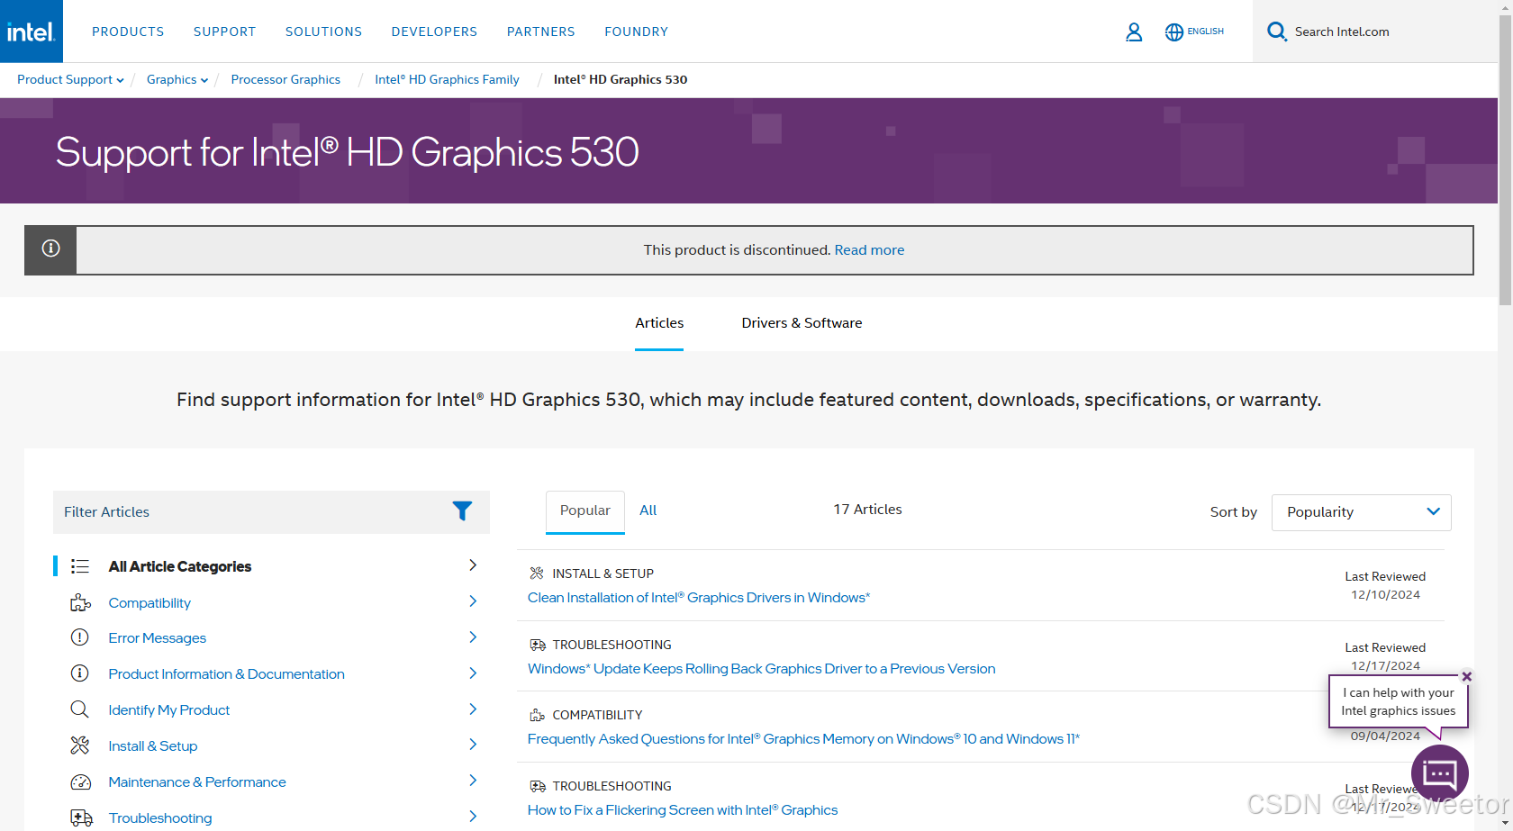Screen dimensions: 1513x831
Task: Click the Compatibility puzzle icon in sidebar
Action: click(x=80, y=602)
